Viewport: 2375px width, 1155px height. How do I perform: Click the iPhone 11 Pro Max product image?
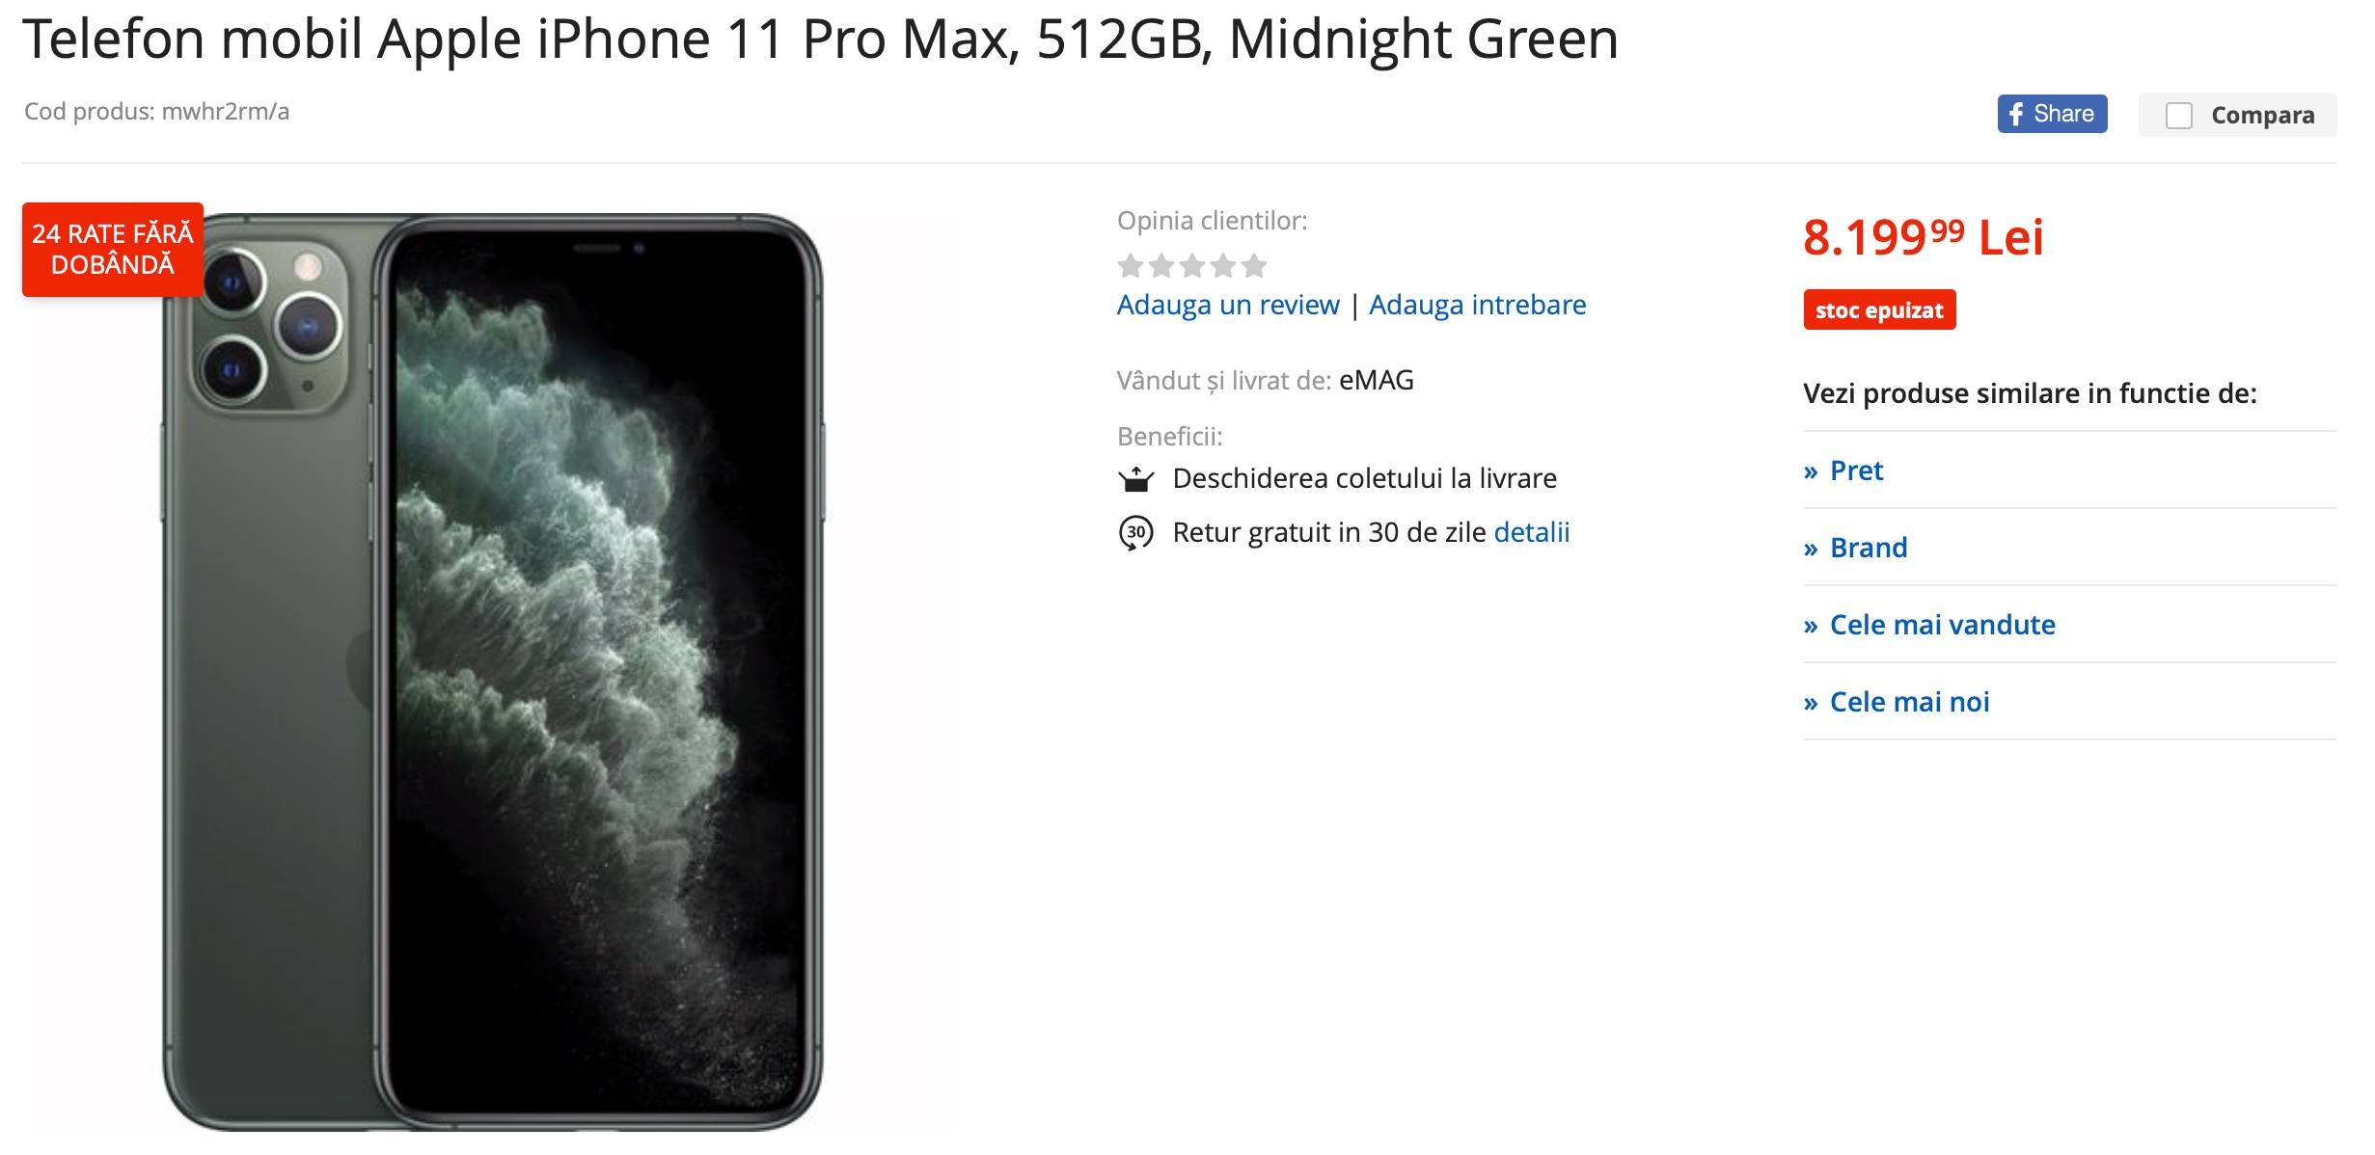pos(492,672)
